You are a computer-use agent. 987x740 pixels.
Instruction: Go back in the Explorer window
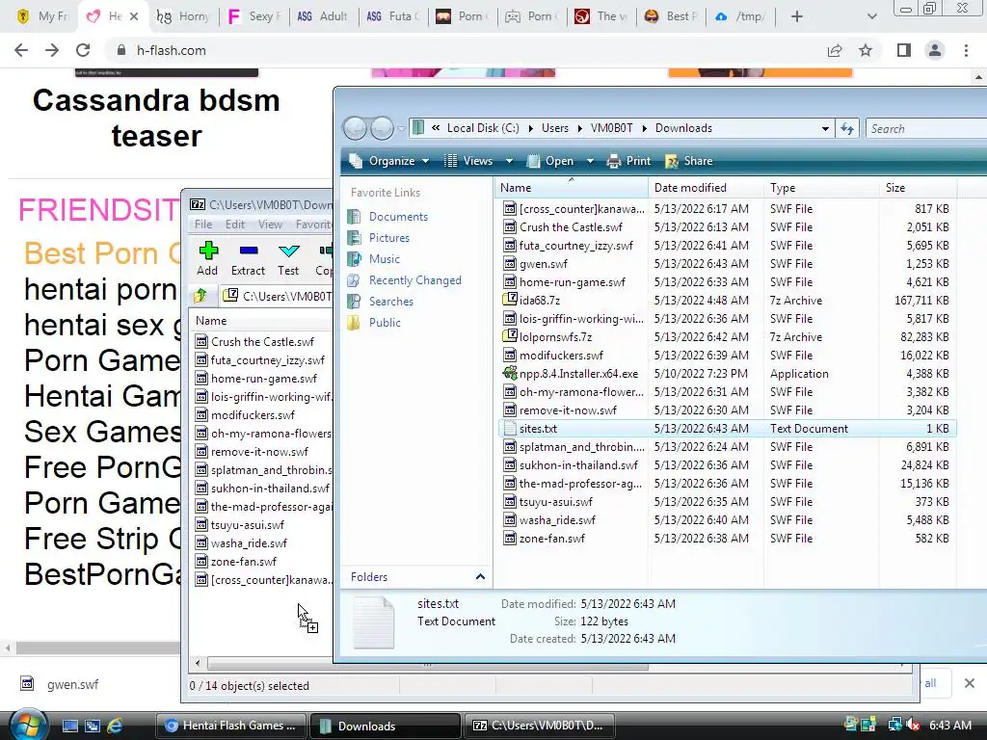[x=355, y=128]
